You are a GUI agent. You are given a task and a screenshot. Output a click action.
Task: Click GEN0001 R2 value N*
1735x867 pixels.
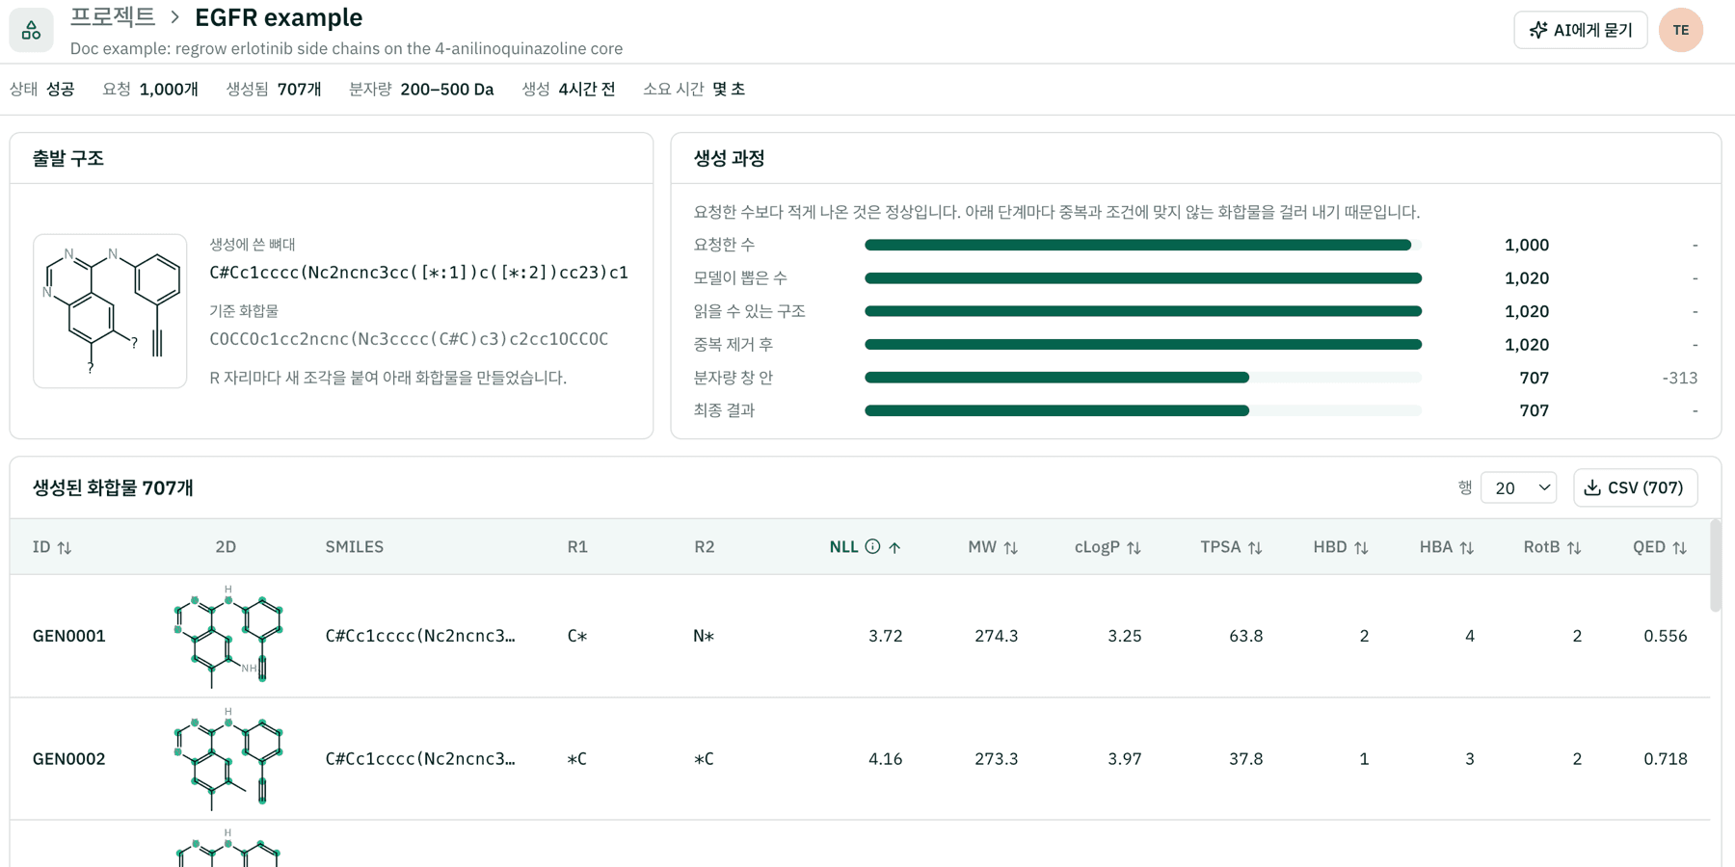(704, 636)
